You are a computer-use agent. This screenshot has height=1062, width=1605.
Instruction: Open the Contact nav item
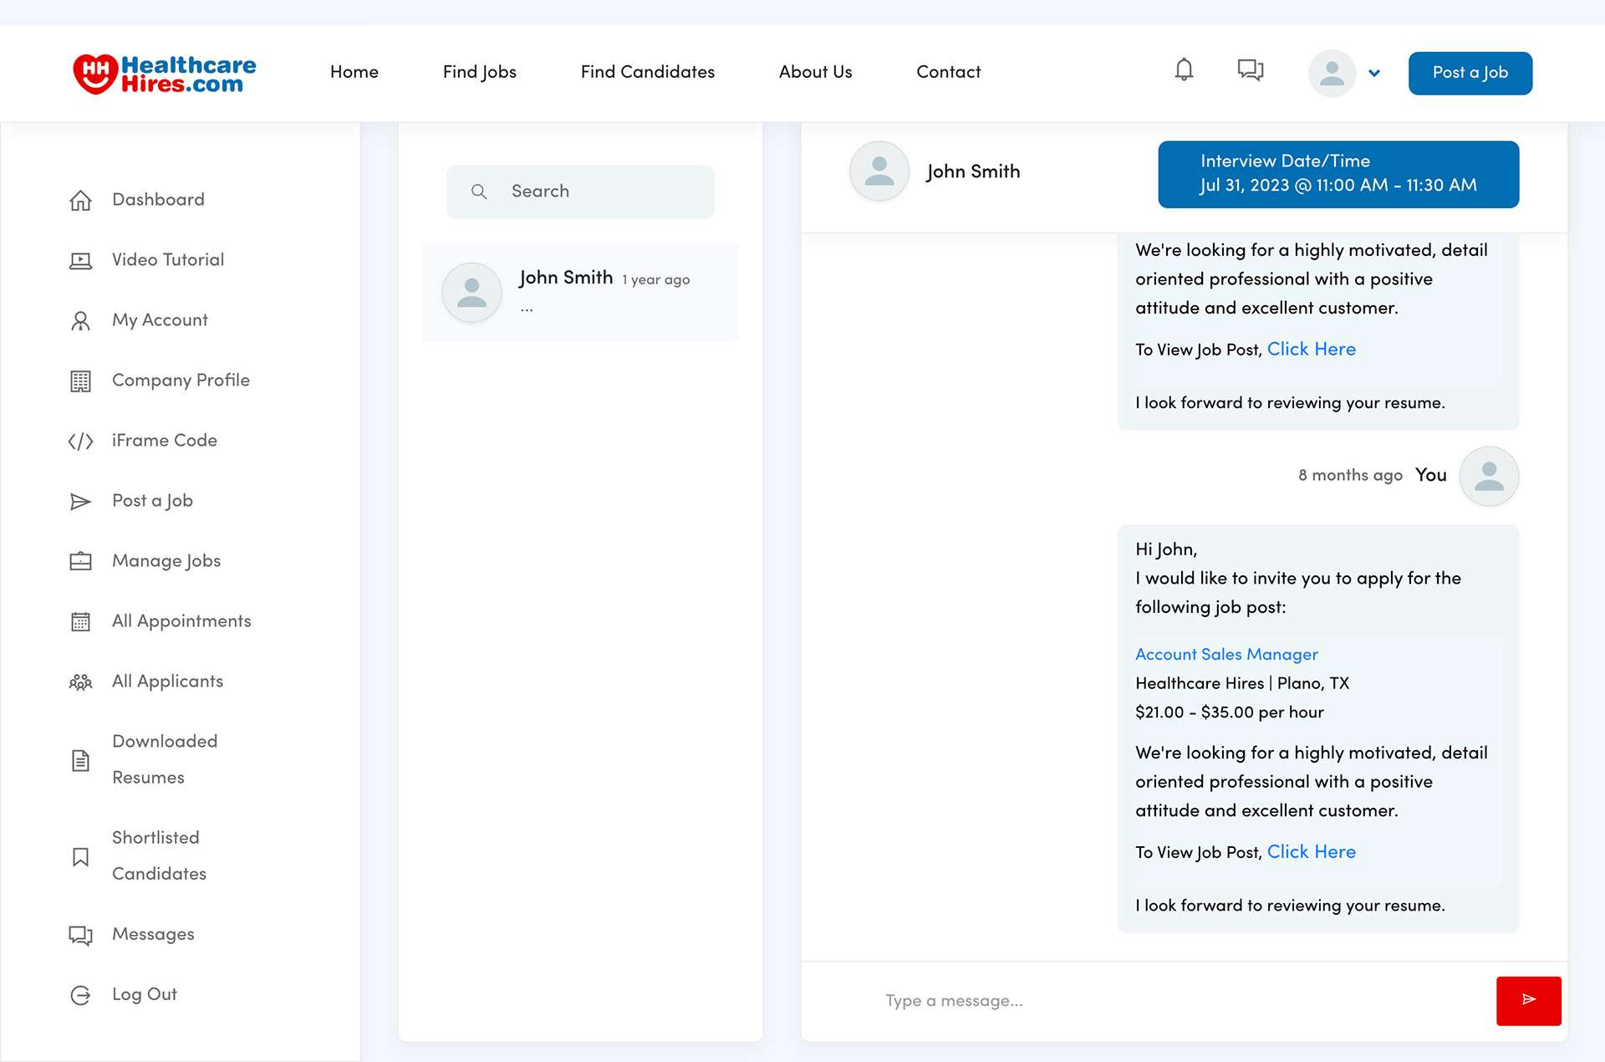pyautogui.click(x=949, y=72)
